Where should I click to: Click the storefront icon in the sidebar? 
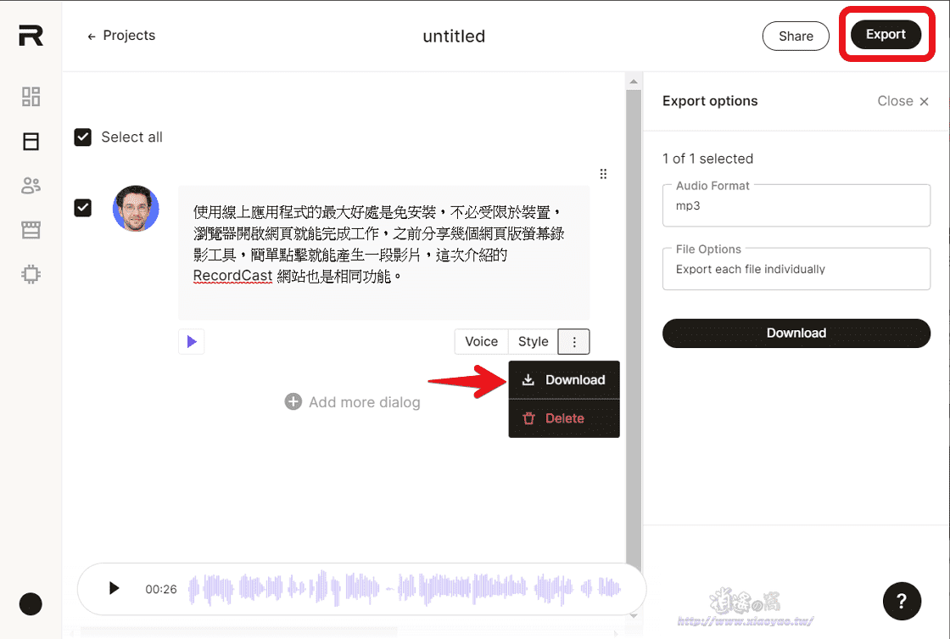coord(31,229)
